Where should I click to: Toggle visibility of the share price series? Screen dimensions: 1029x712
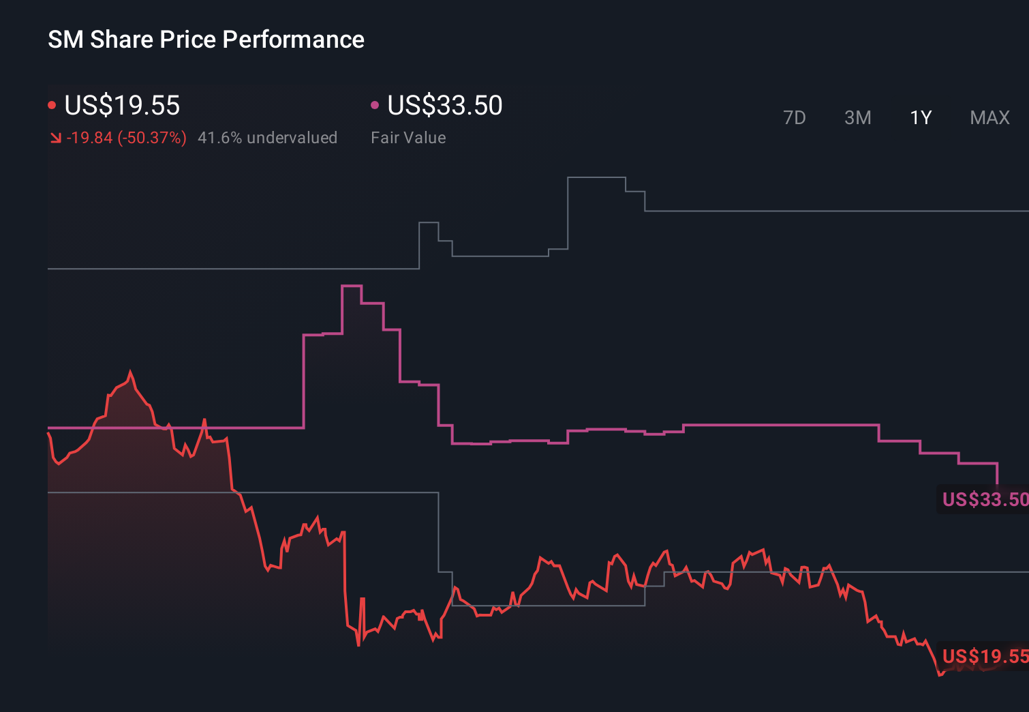pyautogui.click(x=121, y=106)
